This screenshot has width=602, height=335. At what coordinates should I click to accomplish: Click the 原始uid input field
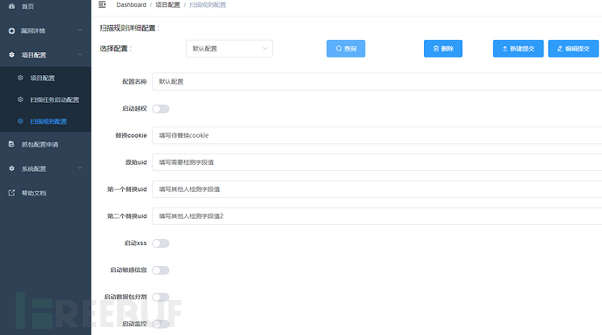pos(377,162)
